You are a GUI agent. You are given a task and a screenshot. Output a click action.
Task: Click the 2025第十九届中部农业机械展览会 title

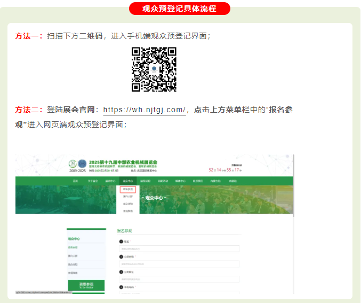point(123,162)
